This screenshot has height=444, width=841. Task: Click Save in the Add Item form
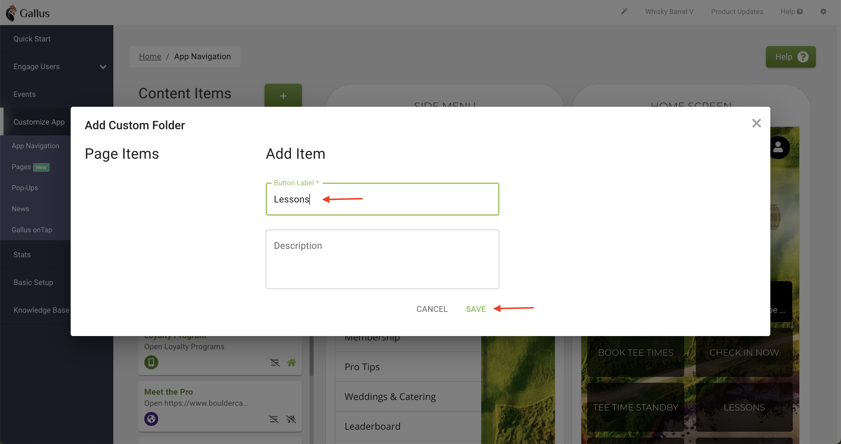[x=476, y=309]
